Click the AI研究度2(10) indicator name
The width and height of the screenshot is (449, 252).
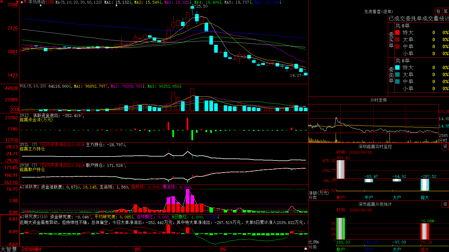tap(34, 217)
